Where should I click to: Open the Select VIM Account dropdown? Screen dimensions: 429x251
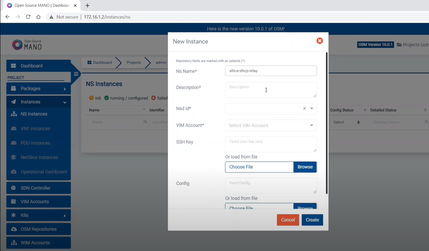coord(271,125)
